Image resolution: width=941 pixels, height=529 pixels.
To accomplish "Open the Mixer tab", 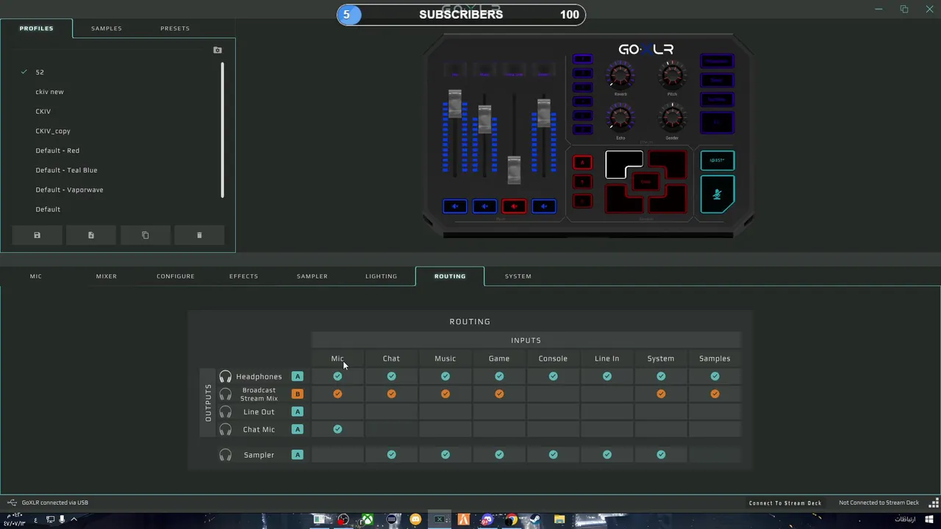I will pos(107,276).
